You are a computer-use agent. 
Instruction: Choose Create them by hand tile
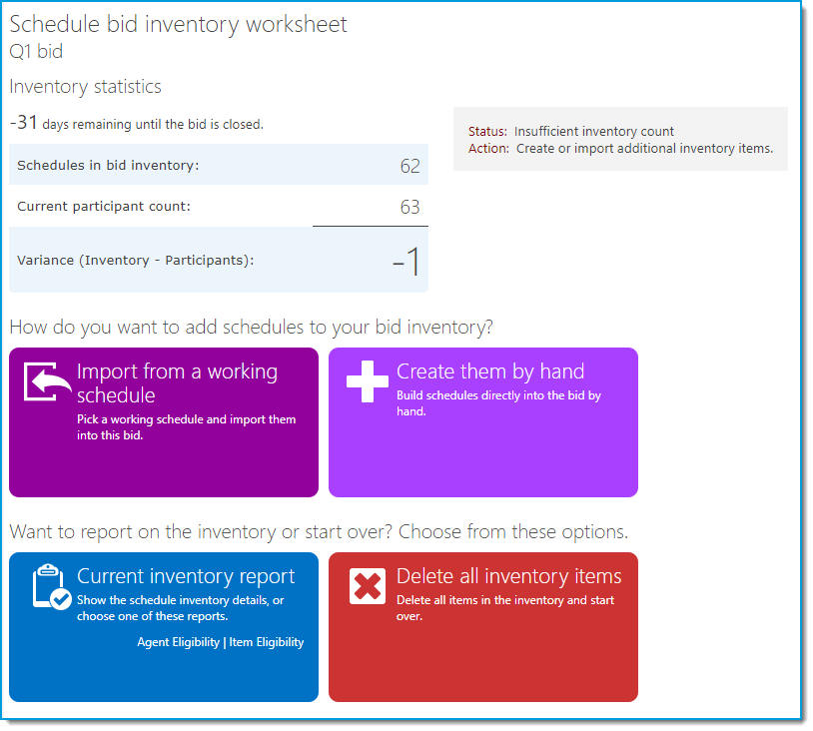pos(483,423)
